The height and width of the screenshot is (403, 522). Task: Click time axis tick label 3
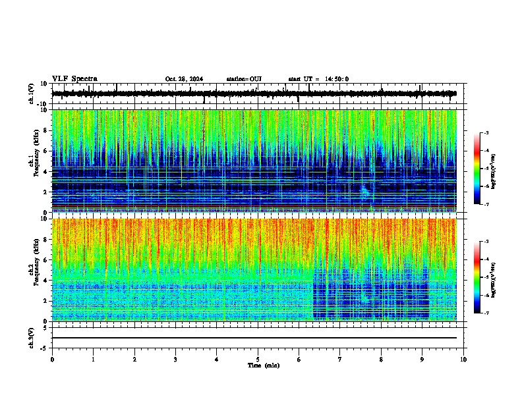(175, 360)
